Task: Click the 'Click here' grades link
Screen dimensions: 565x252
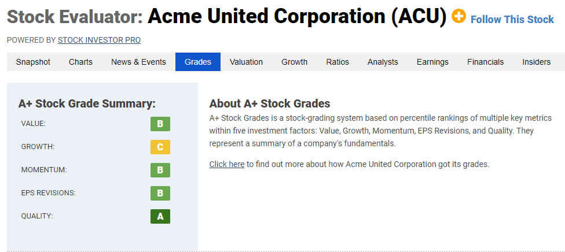Action: pos(227,165)
